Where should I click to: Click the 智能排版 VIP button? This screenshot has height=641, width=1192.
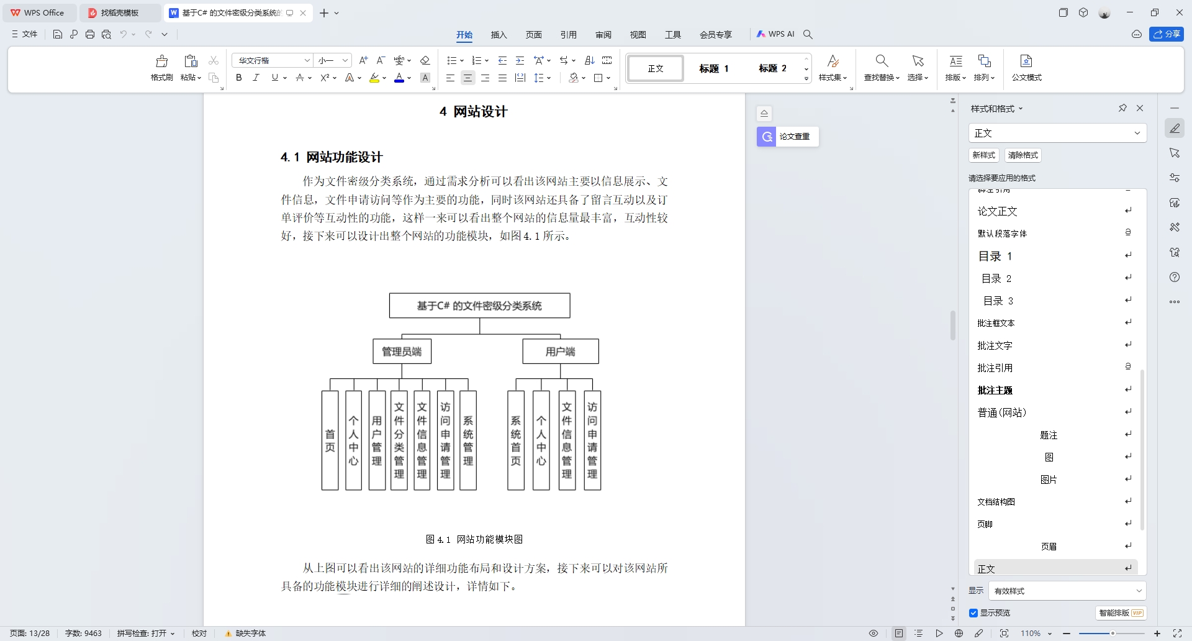[1121, 613]
